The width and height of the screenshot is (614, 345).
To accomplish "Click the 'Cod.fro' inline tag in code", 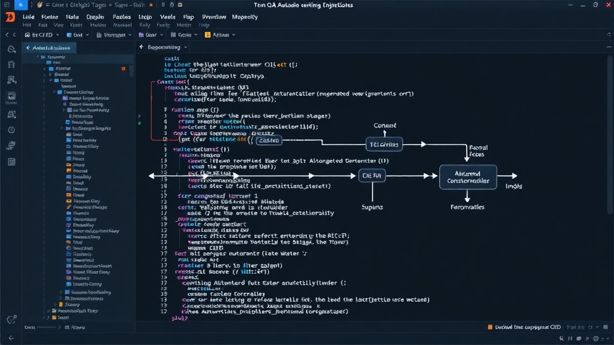I will click(x=269, y=140).
